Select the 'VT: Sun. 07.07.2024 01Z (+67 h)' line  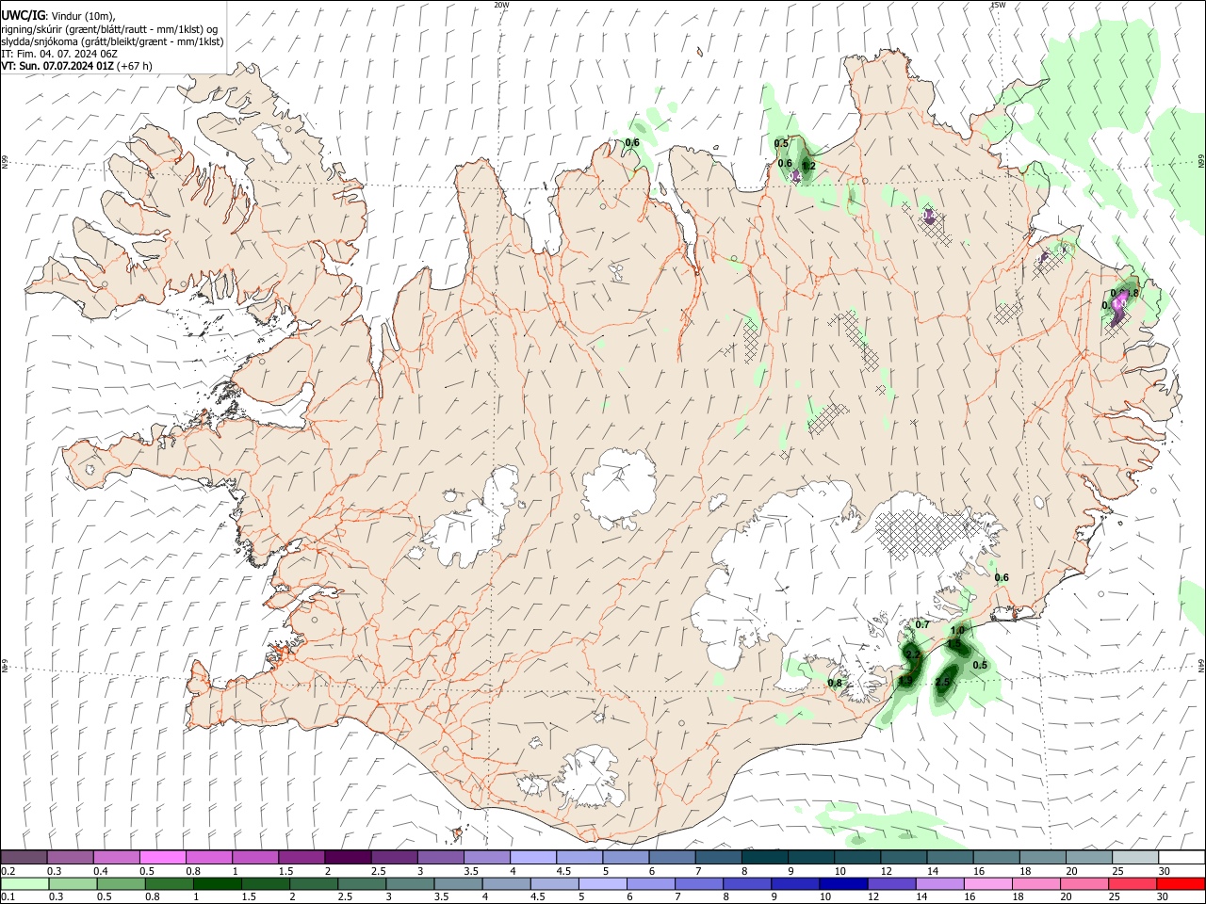77,66
